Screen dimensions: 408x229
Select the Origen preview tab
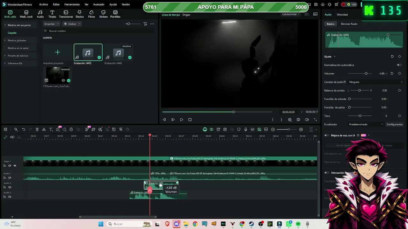(x=186, y=15)
